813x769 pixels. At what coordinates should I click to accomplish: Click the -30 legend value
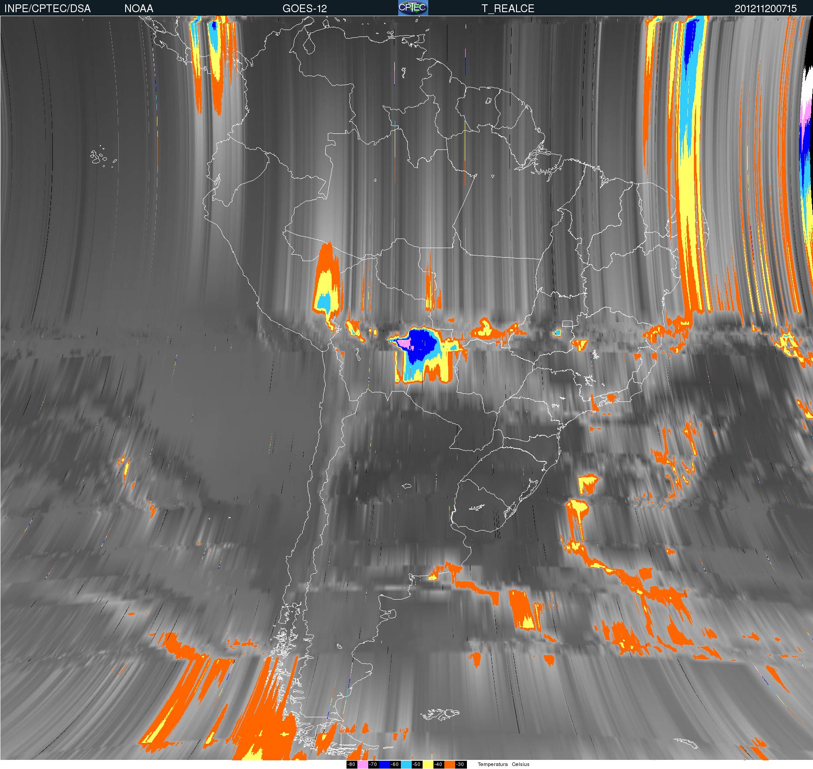point(460,764)
